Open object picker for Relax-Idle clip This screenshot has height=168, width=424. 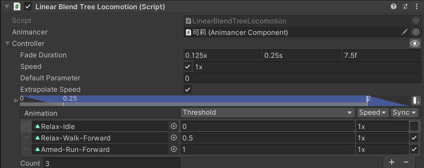click(174, 126)
